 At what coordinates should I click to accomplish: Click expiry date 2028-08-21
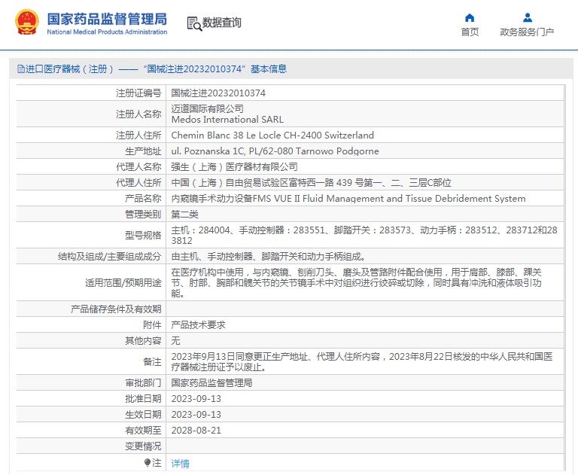click(196, 431)
